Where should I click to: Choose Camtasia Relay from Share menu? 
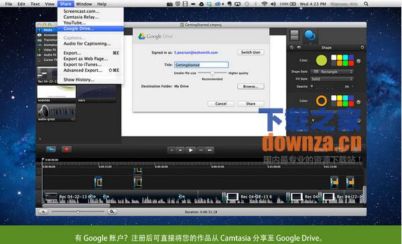[x=90, y=17]
